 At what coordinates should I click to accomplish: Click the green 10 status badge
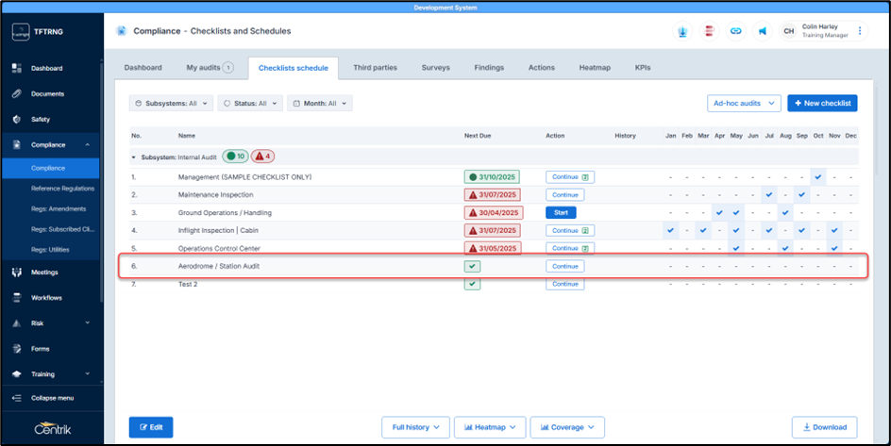click(235, 157)
